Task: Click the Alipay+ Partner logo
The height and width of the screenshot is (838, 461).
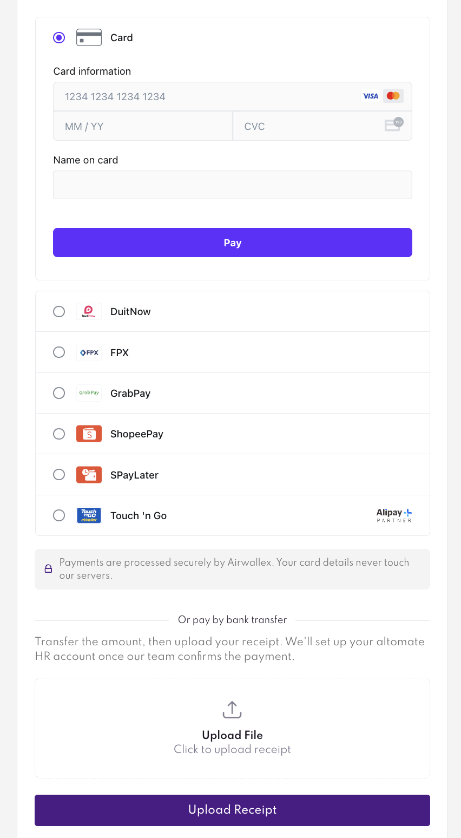Action: (394, 515)
